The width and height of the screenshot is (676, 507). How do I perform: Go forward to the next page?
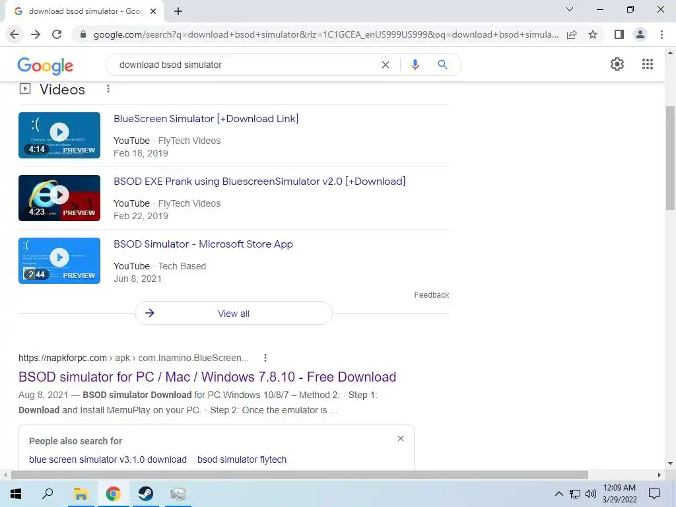[36, 34]
